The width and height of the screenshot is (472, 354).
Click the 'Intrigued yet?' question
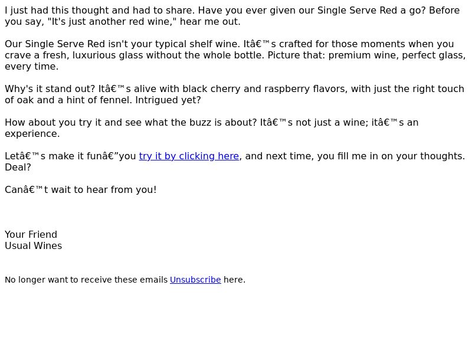(168, 100)
